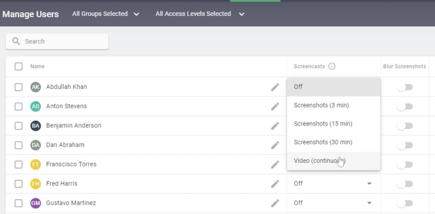Open Screencasts dropdown for Gustavo Martinez
The image size is (435, 214).
click(x=333, y=203)
